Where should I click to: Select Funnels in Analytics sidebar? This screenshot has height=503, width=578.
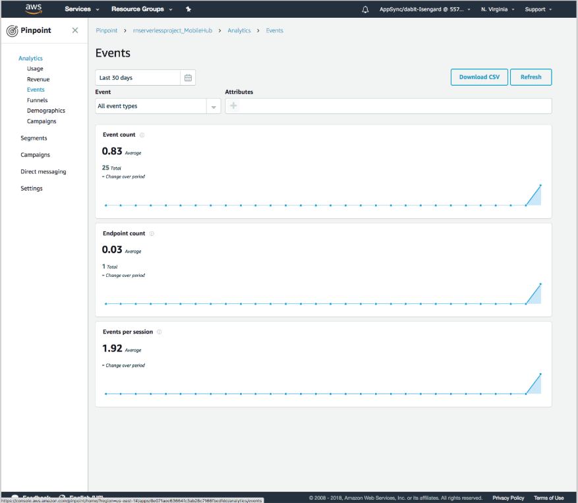click(x=37, y=100)
